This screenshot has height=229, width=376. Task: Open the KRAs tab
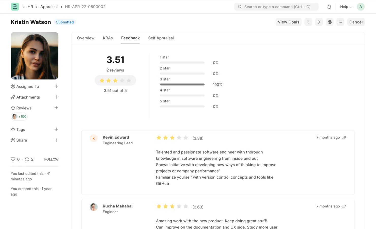(x=108, y=38)
